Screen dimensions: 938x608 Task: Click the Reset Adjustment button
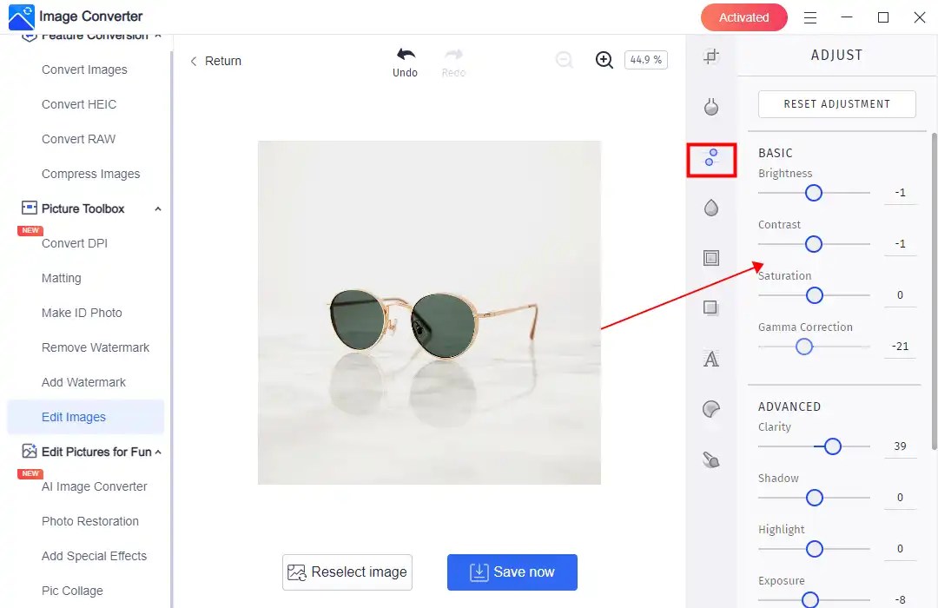836,103
